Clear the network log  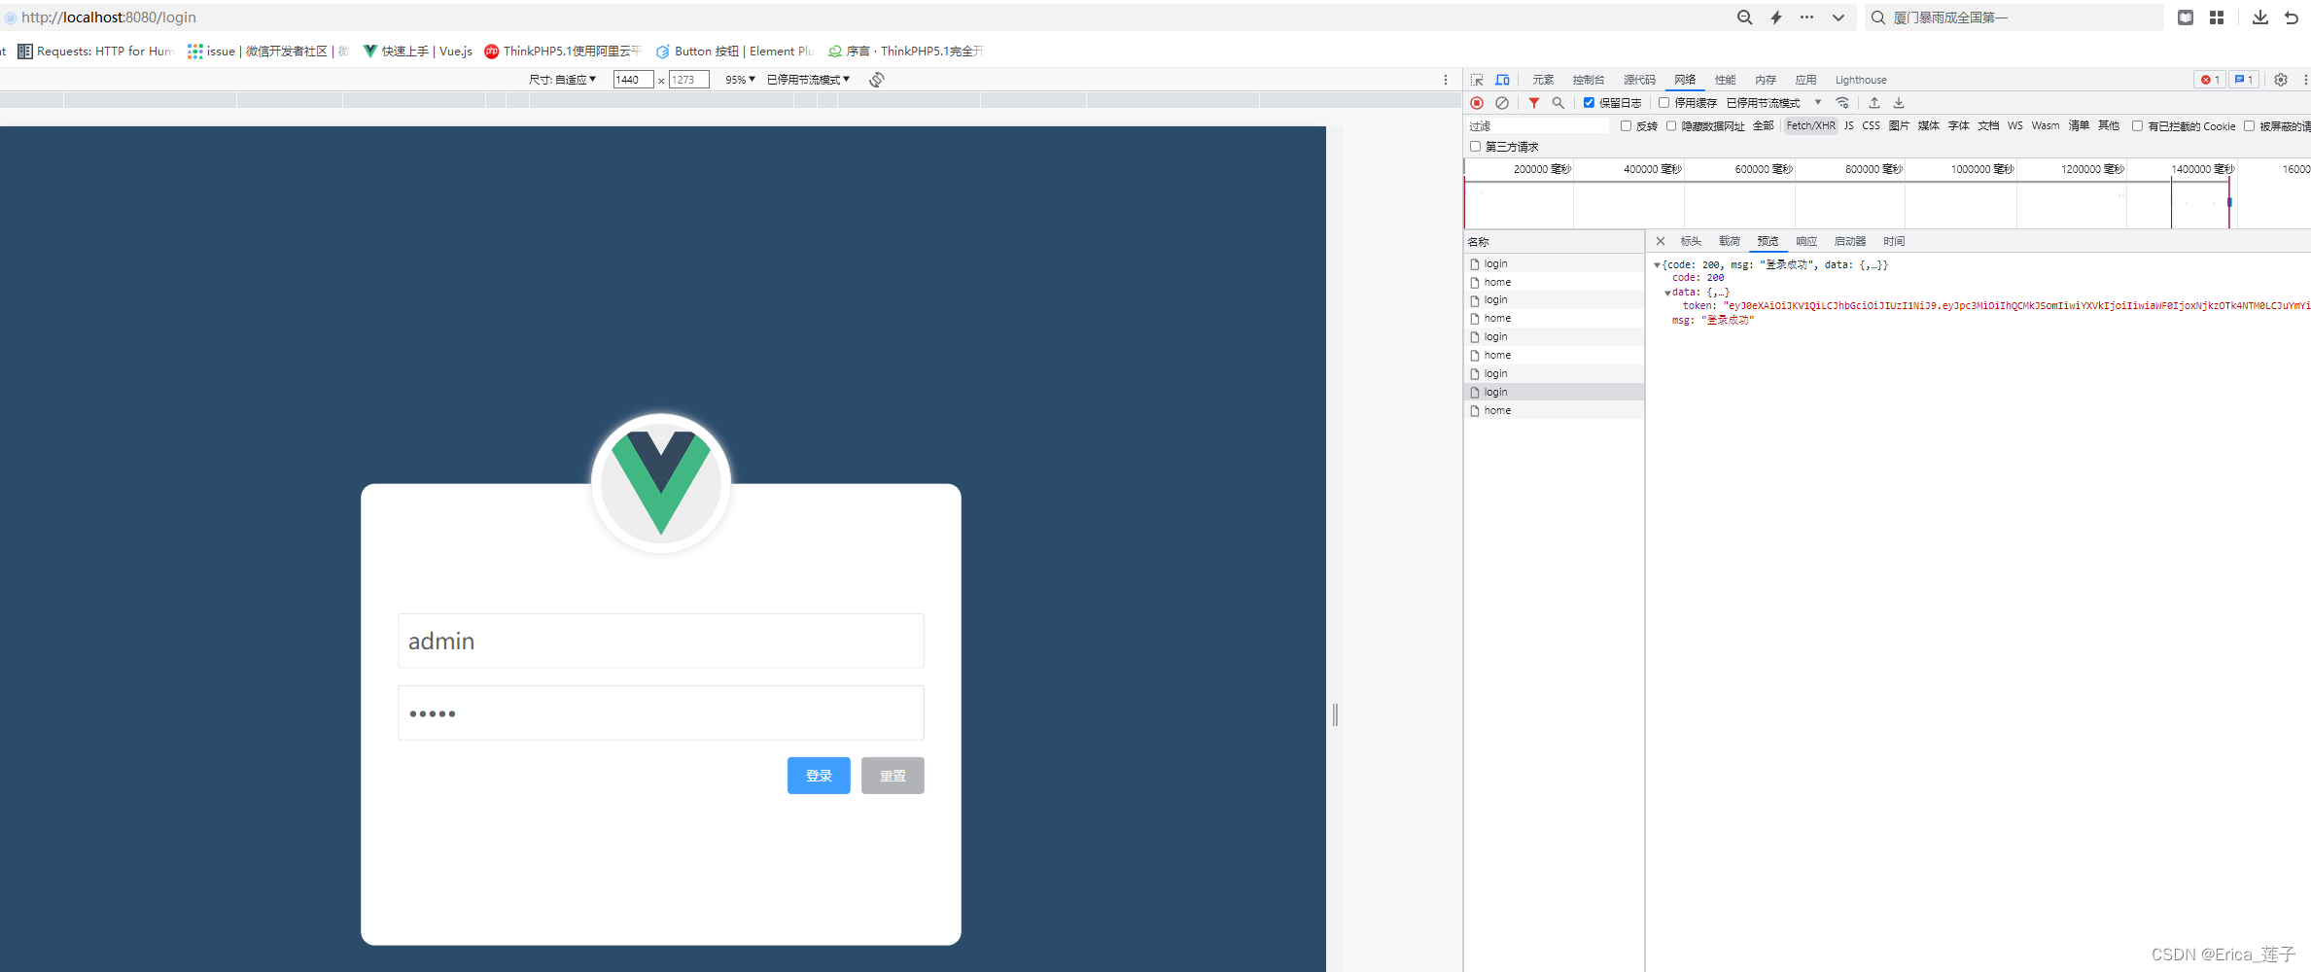(x=1502, y=103)
